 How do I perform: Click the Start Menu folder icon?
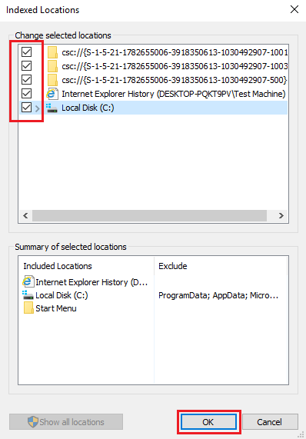(28, 308)
